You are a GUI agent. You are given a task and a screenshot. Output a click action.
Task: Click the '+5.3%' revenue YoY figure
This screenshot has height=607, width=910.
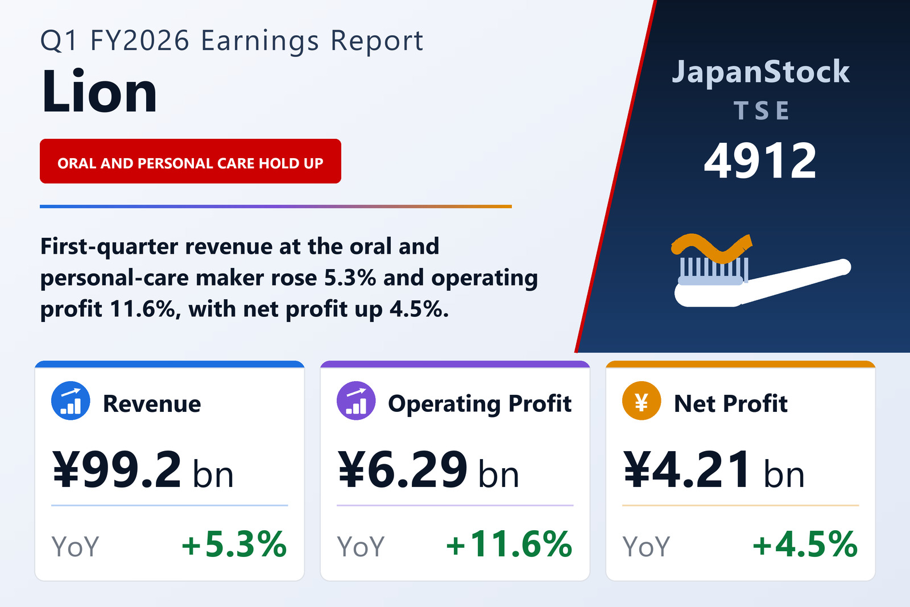[234, 544]
